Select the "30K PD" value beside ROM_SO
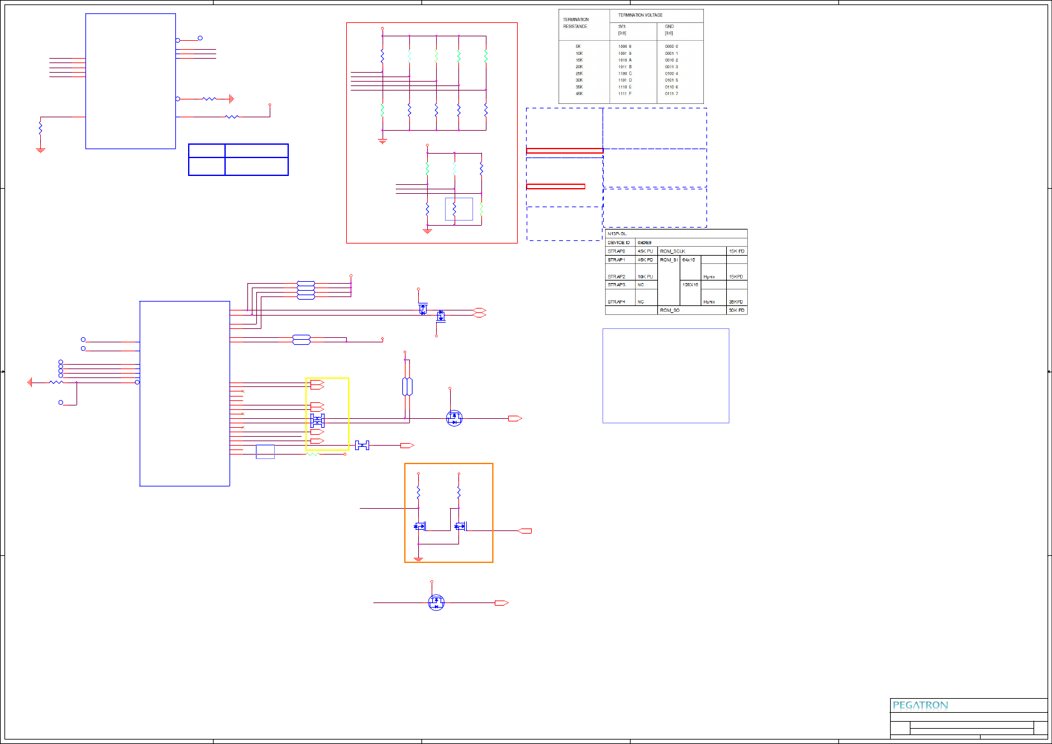 coord(736,310)
